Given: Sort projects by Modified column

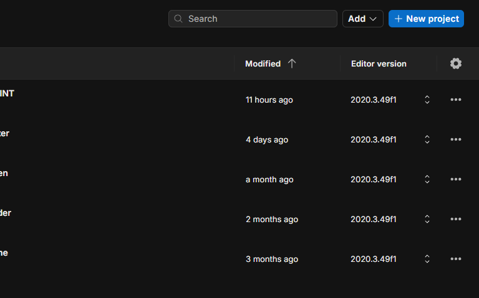Looking at the screenshot, I should point(263,63).
